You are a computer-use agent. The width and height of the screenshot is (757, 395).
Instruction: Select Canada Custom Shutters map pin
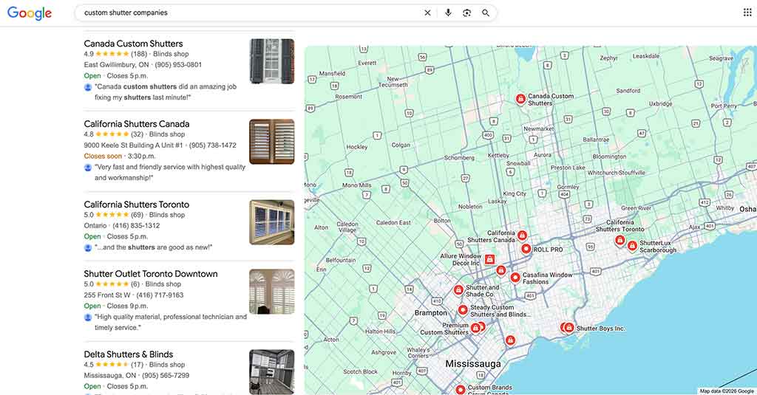(520, 99)
